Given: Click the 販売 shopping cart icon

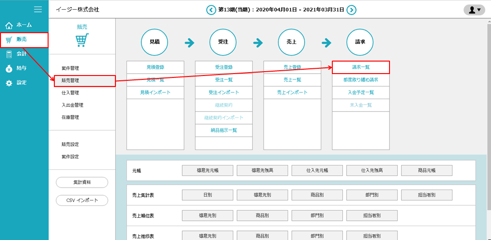Looking at the screenshot, I should pos(82,40).
